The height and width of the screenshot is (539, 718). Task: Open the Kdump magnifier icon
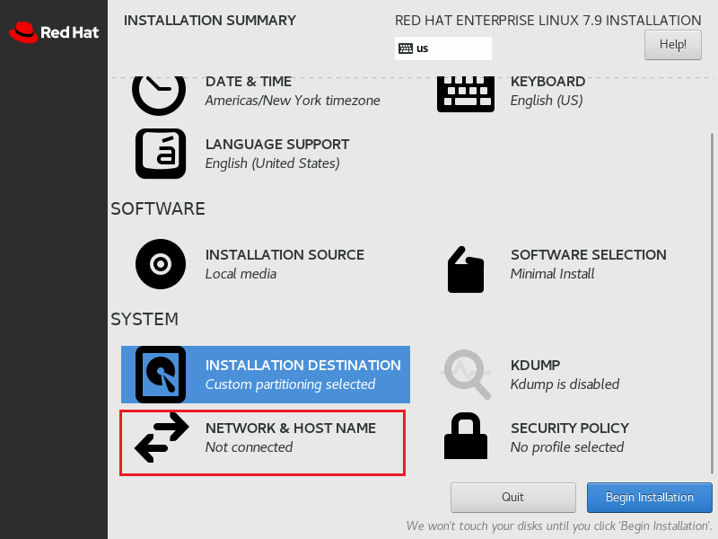pyautogui.click(x=466, y=375)
